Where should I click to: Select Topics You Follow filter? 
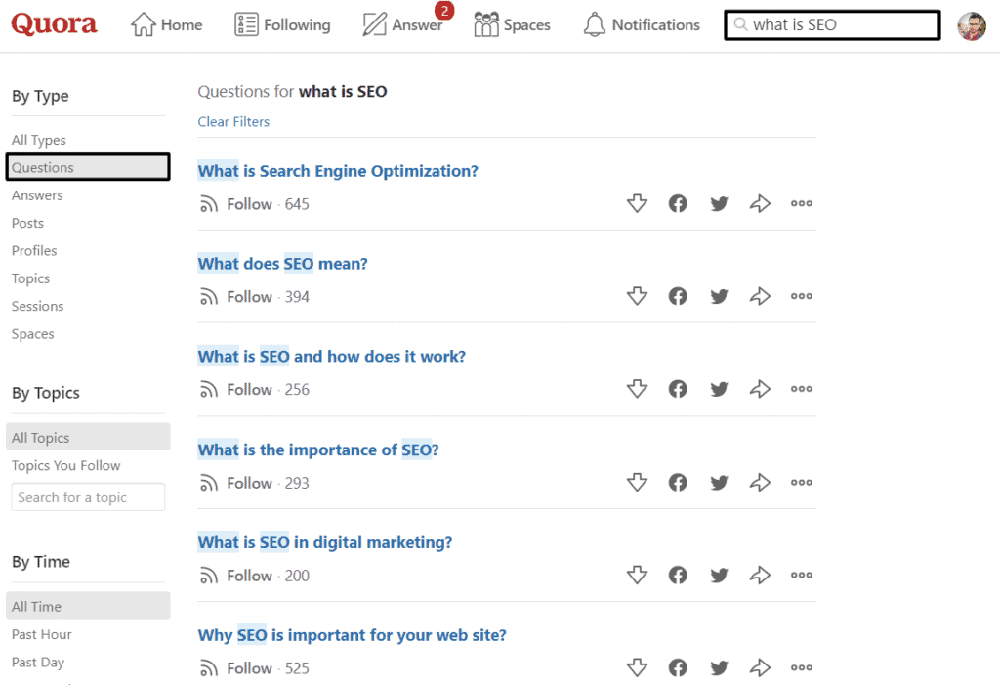(x=65, y=465)
